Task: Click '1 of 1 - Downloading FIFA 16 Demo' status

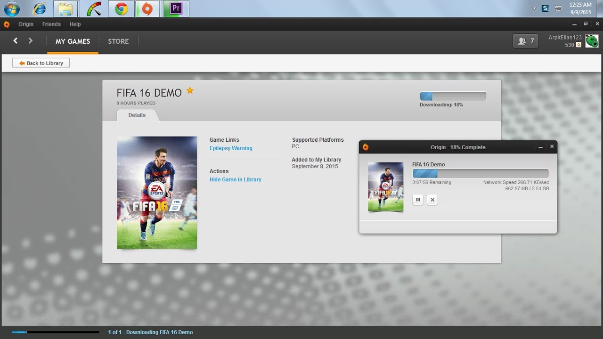Action: pyautogui.click(x=150, y=332)
